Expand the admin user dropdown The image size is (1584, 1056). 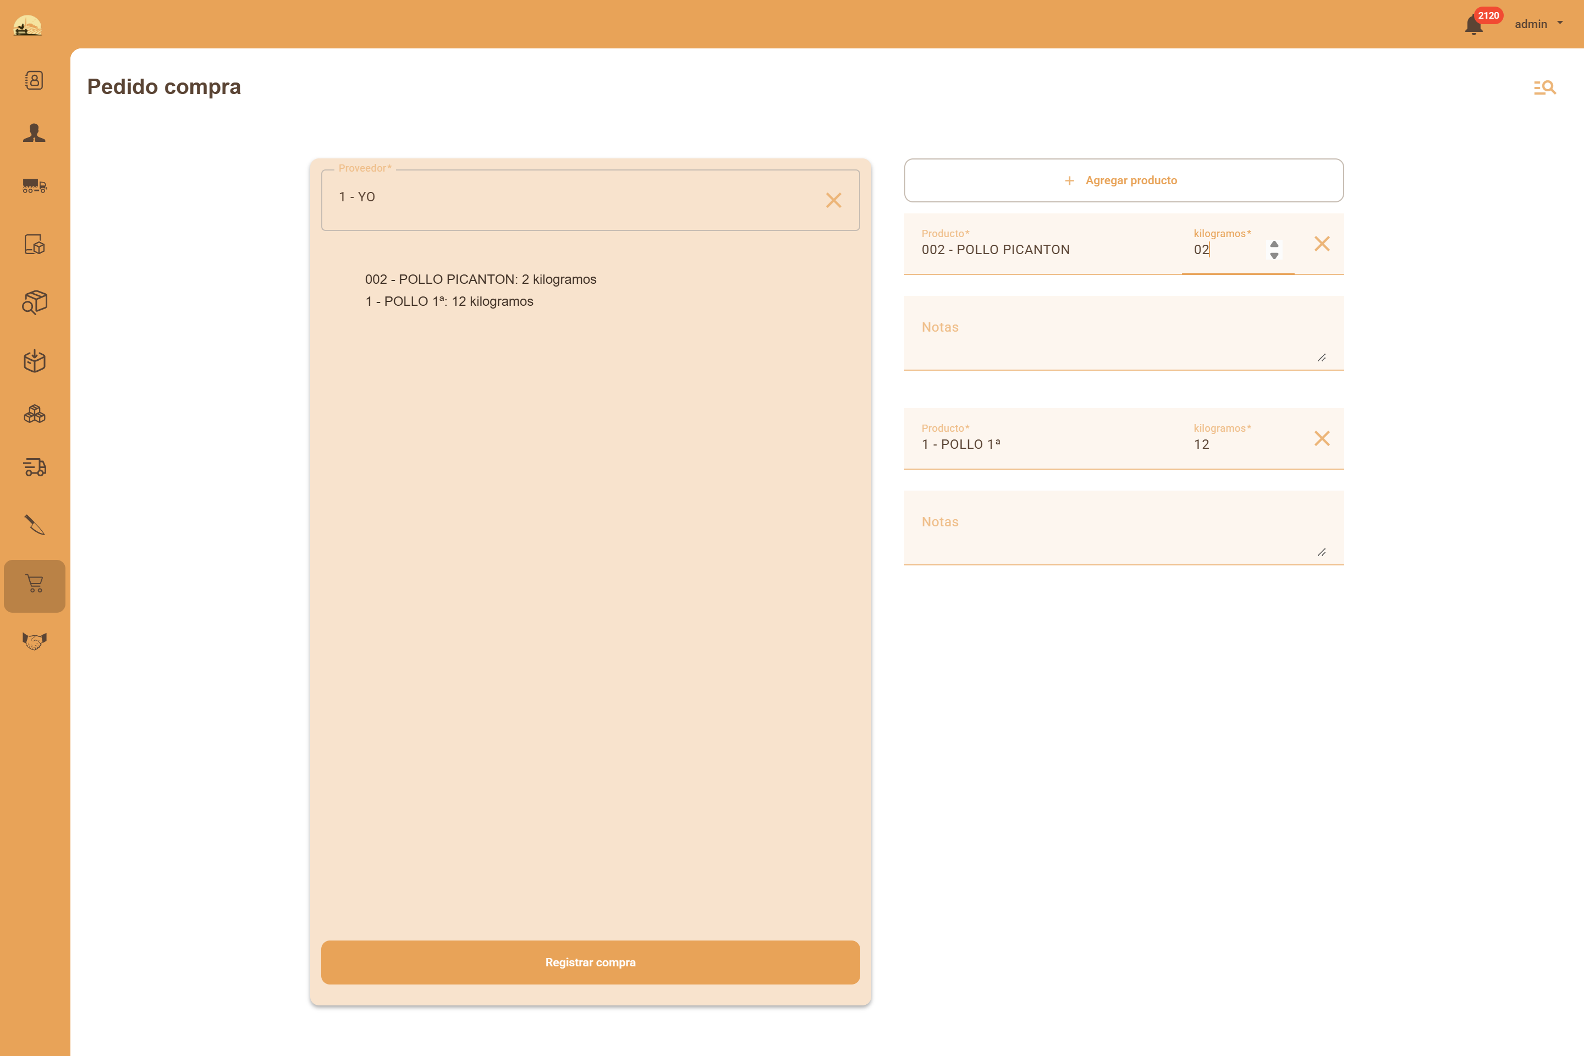[x=1539, y=24]
